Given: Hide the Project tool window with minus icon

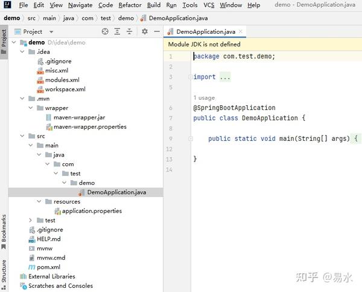Looking at the screenshot, I should (155, 31).
